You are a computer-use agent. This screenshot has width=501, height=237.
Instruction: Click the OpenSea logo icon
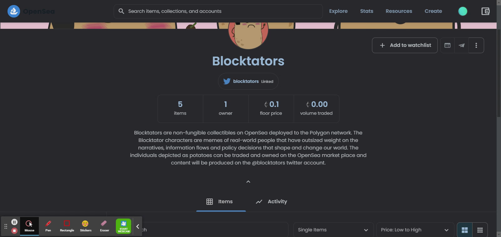coord(13,11)
